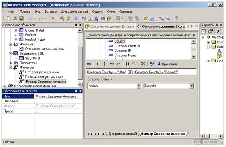This screenshot has width=226, height=147.
Task: Select the Фильтр Северная Америка bottom tab
Action: pyautogui.click(x=163, y=134)
